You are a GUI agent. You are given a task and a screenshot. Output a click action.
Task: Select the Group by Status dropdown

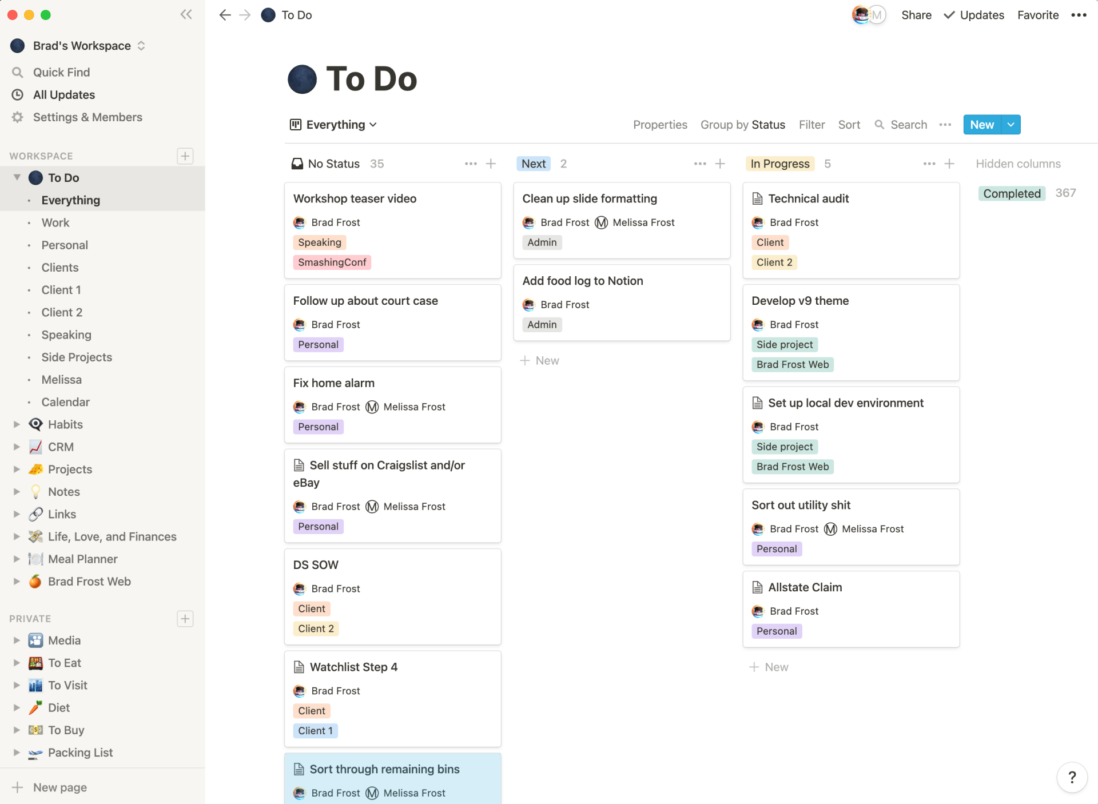[x=742, y=125]
